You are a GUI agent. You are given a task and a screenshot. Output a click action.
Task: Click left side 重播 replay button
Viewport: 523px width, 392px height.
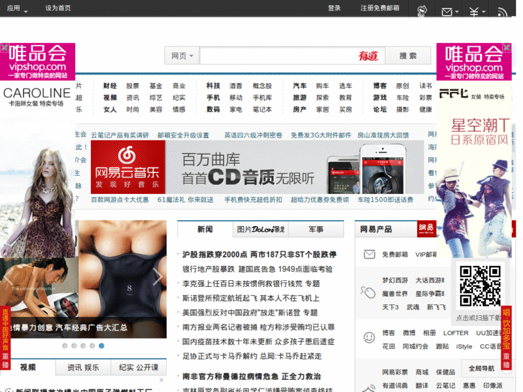pyautogui.click(x=5, y=362)
